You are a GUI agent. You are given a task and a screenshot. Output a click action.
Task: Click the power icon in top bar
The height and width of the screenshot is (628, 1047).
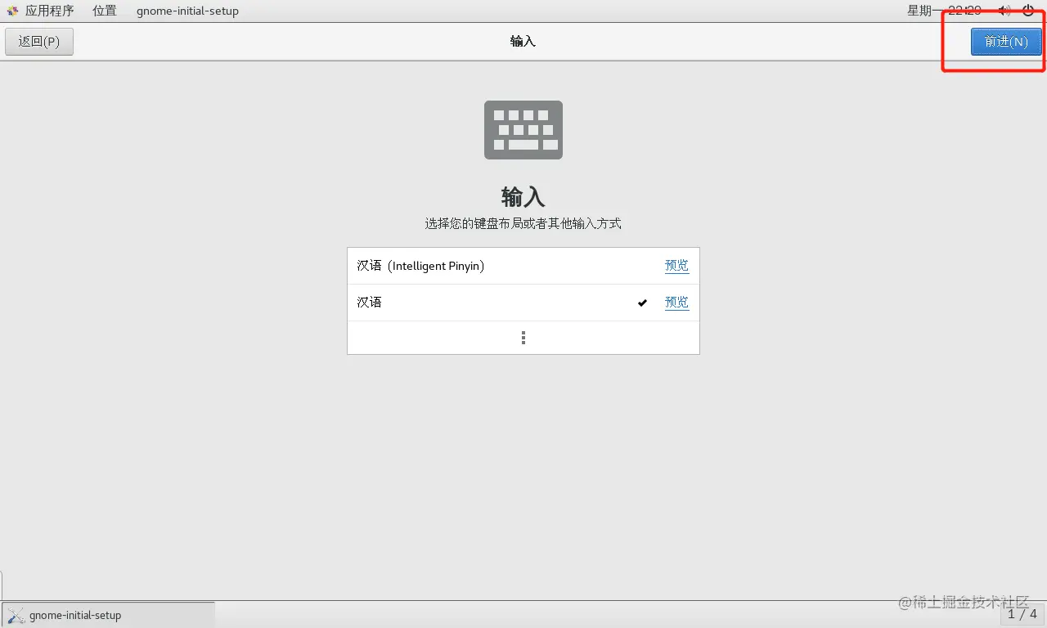click(1028, 11)
